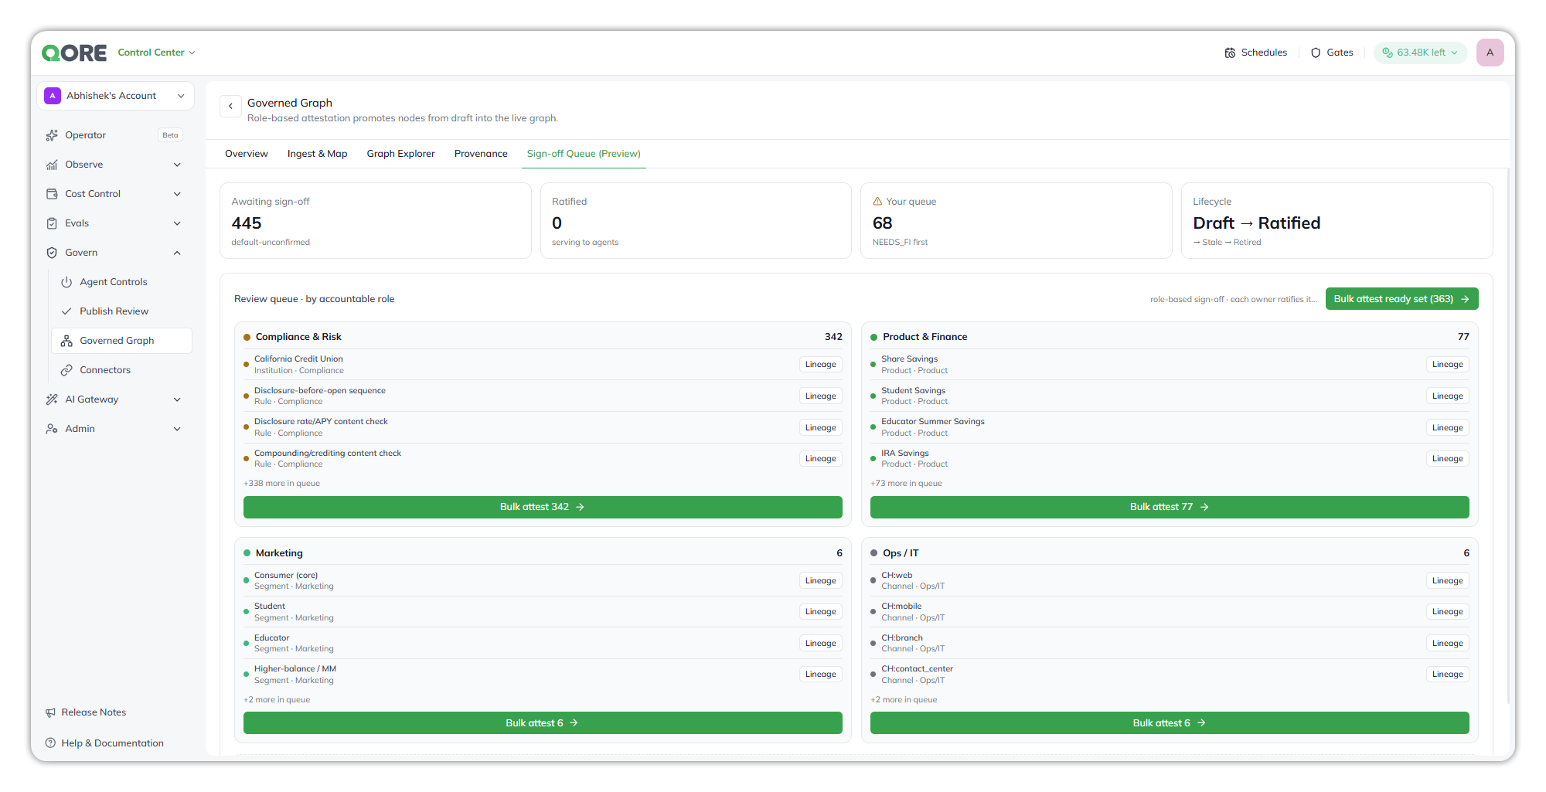Click the Evals clipboard icon
The image size is (1546, 792).
pos(52,223)
